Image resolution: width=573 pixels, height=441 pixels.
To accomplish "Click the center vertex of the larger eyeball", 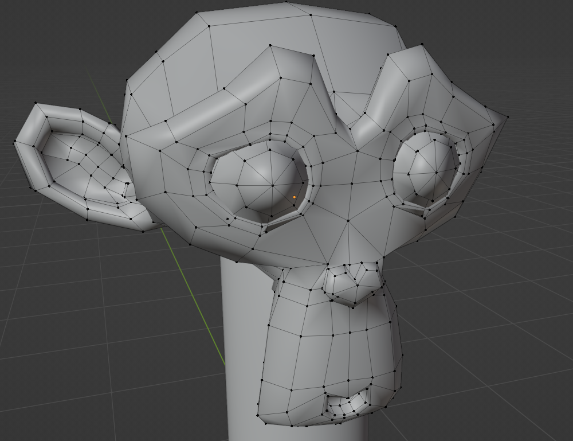I will (x=273, y=186).
